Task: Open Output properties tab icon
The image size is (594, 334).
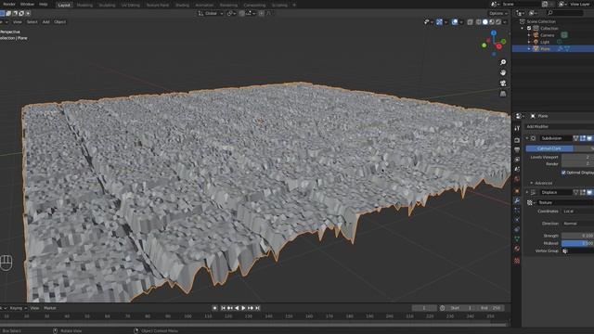Action: (517, 150)
